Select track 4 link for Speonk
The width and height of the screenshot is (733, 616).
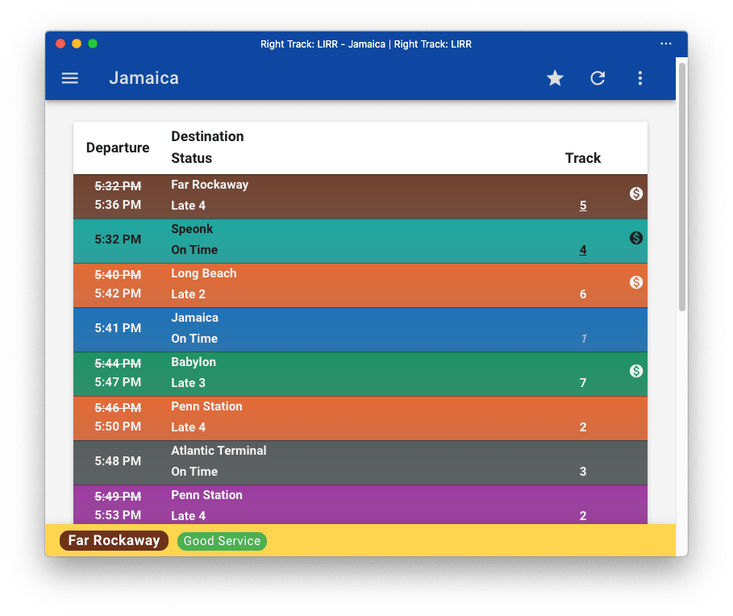tap(583, 250)
